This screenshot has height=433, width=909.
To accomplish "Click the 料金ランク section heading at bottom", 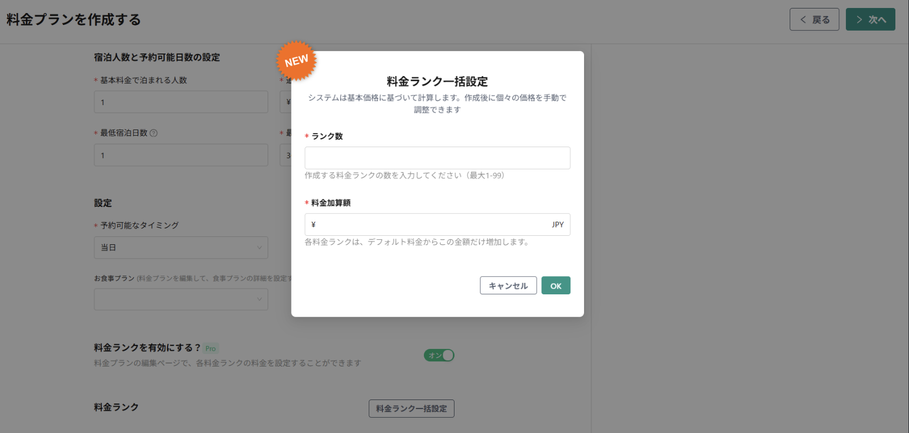I will click(x=116, y=407).
